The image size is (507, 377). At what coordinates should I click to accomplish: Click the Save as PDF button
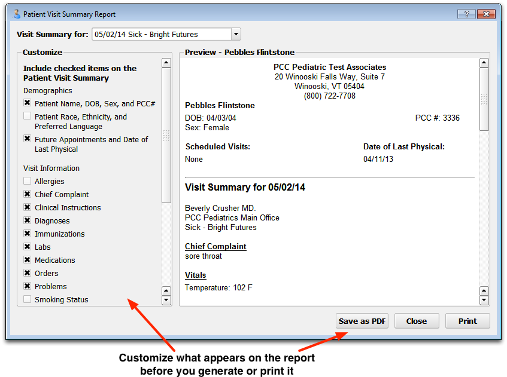[x=362, y=321]
